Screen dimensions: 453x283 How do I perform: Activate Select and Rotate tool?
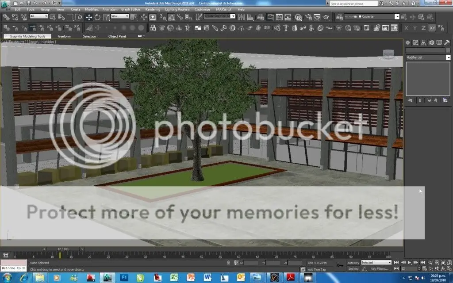pos(98,17)
